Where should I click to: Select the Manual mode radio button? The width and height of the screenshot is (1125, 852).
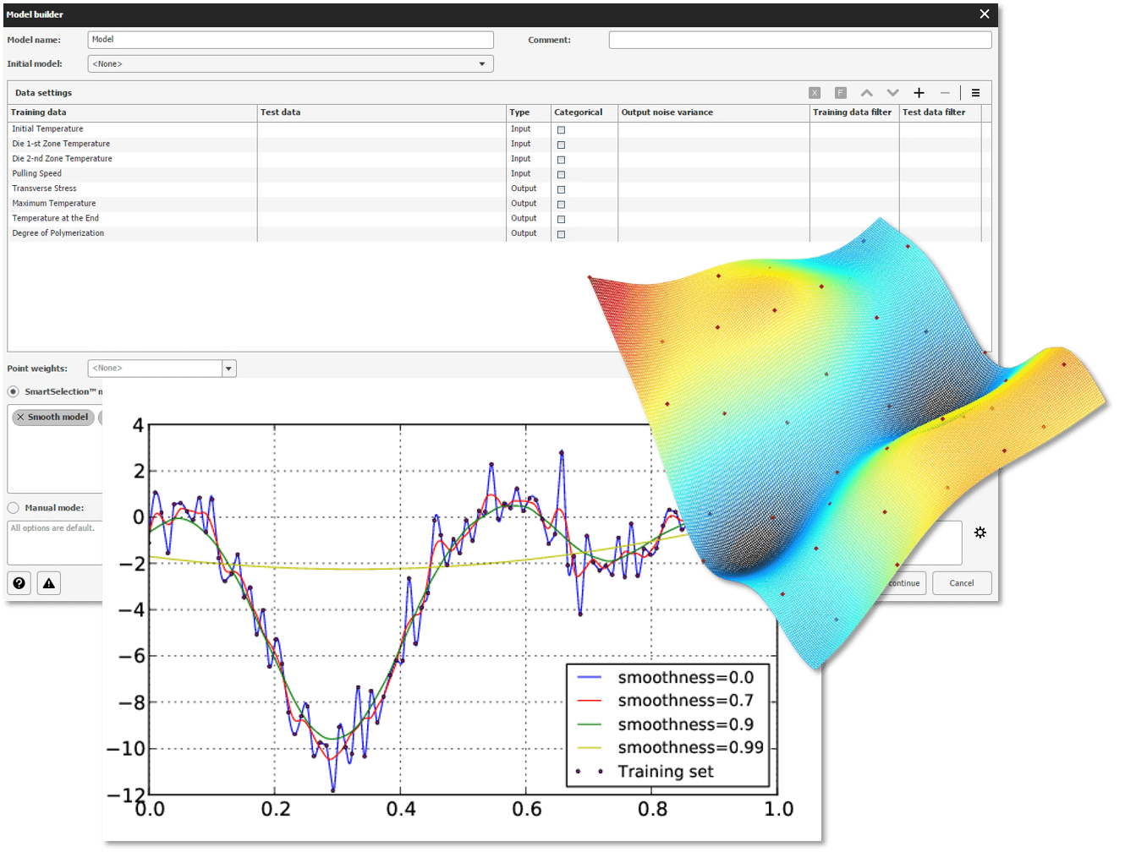pyautogui.click(x=14, y=508)
